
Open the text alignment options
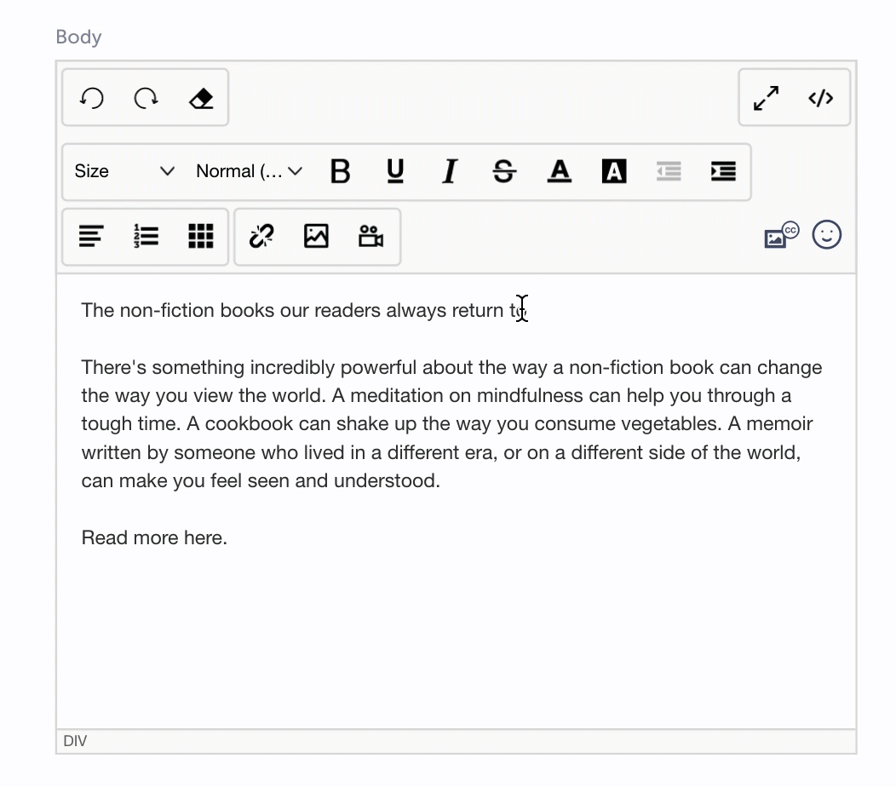pyautogui.click(x=92, y=236)
